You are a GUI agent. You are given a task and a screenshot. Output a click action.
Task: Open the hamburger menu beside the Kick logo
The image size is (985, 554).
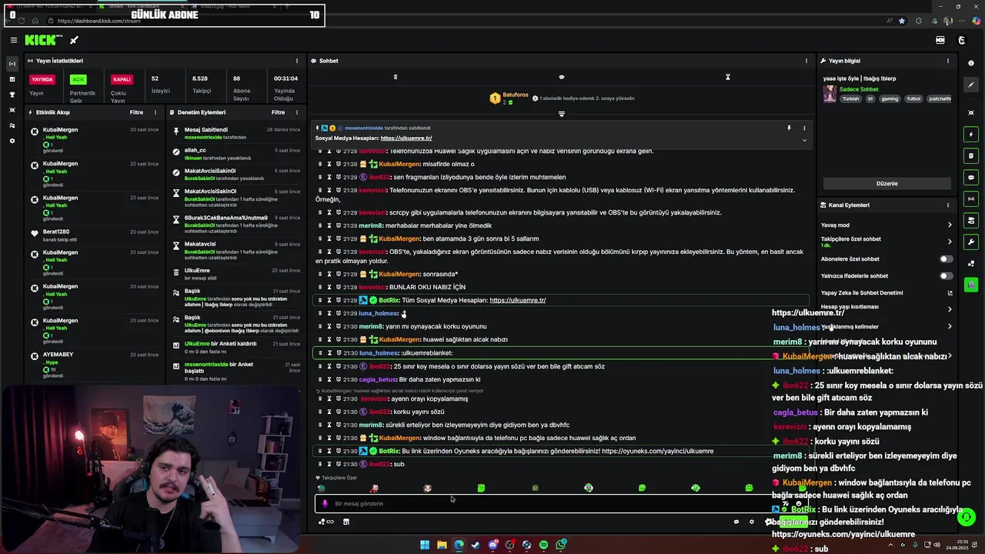pyautogui.click(x=13, y=40)
